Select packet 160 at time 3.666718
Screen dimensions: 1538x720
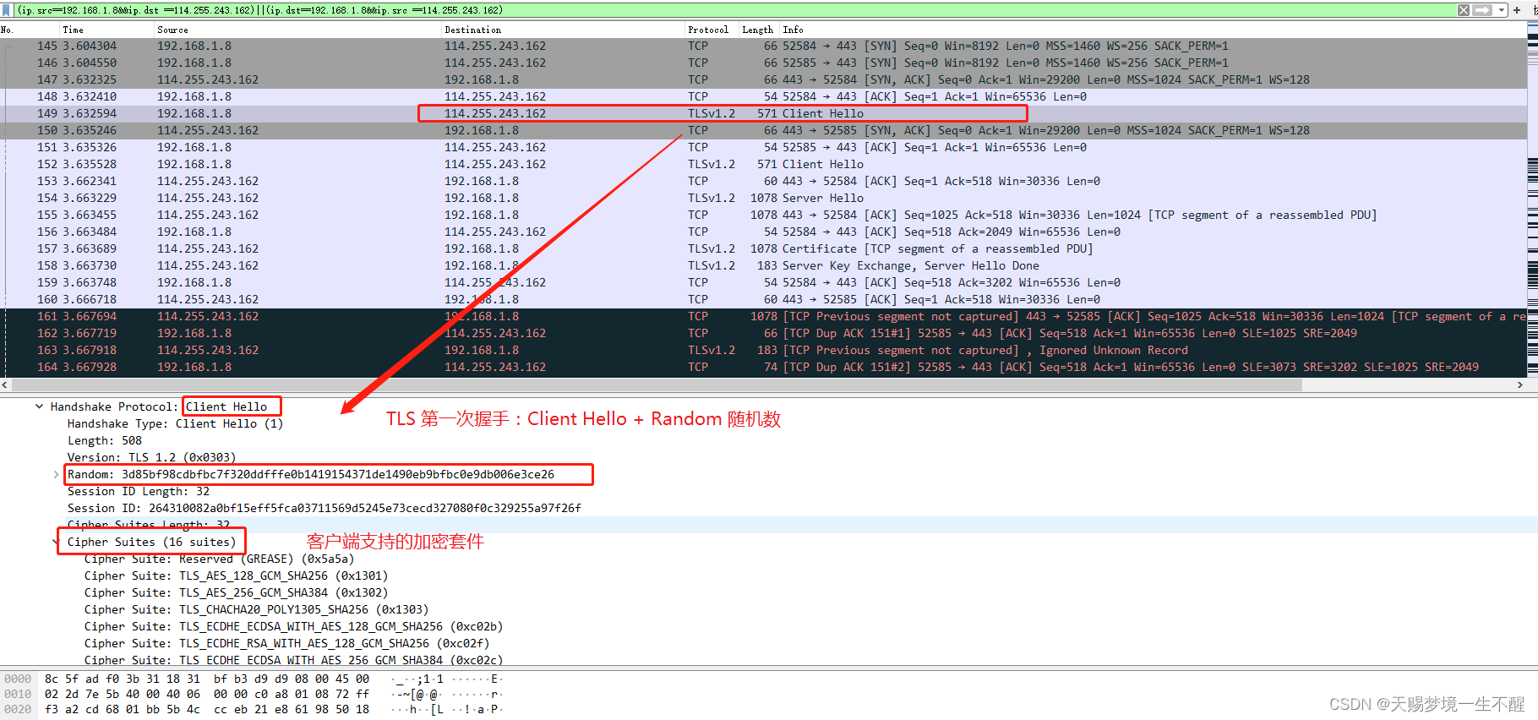click(x=763, y=299)
